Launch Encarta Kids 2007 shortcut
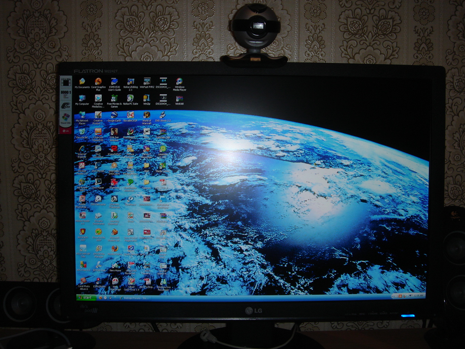 pos(98,235)
